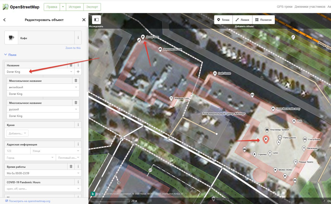Viewport: 331px width, 204px height.
Task: Open GPS-треки in the top menu
Action: coord(284,7)
